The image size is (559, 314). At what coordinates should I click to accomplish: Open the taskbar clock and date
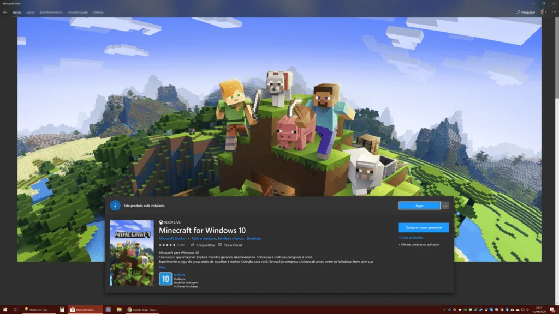point(539,310)
